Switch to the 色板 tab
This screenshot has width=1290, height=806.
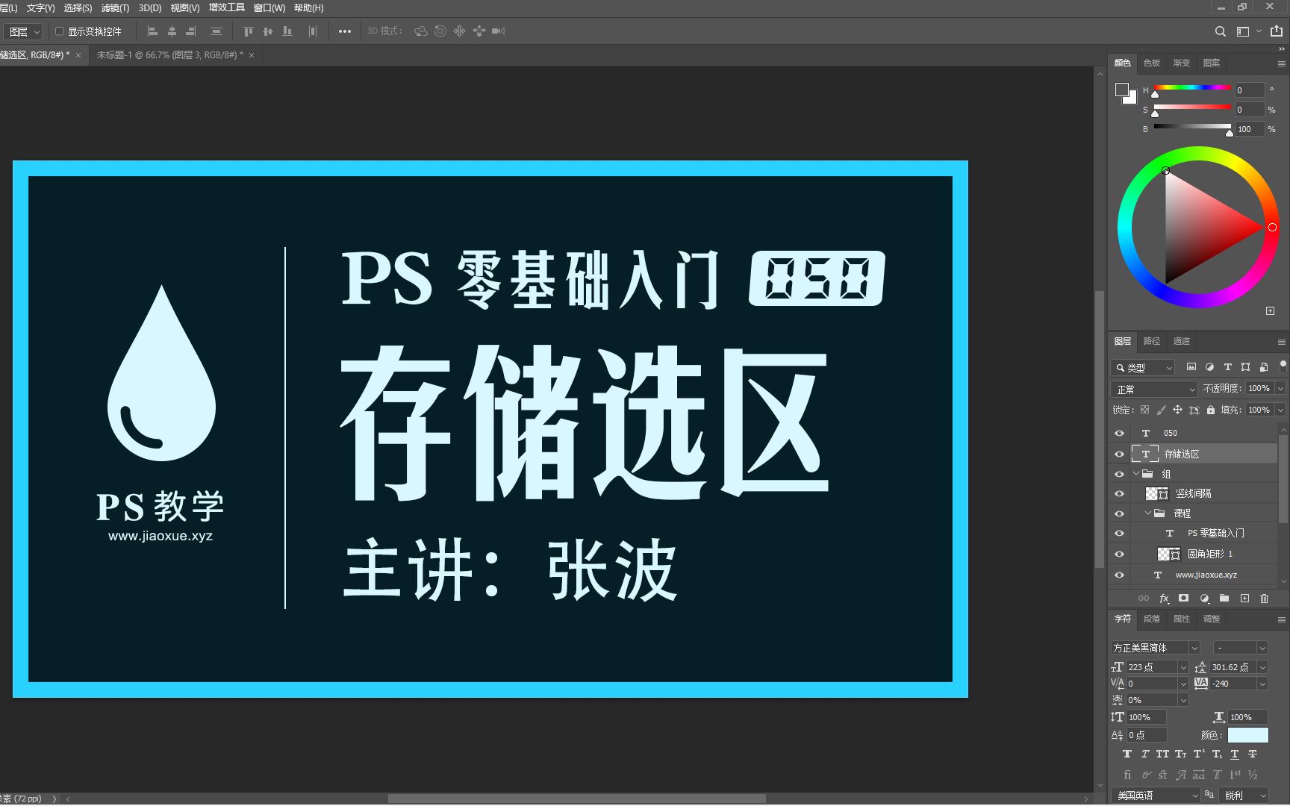pyautogui.click(x=1152, y=63)
